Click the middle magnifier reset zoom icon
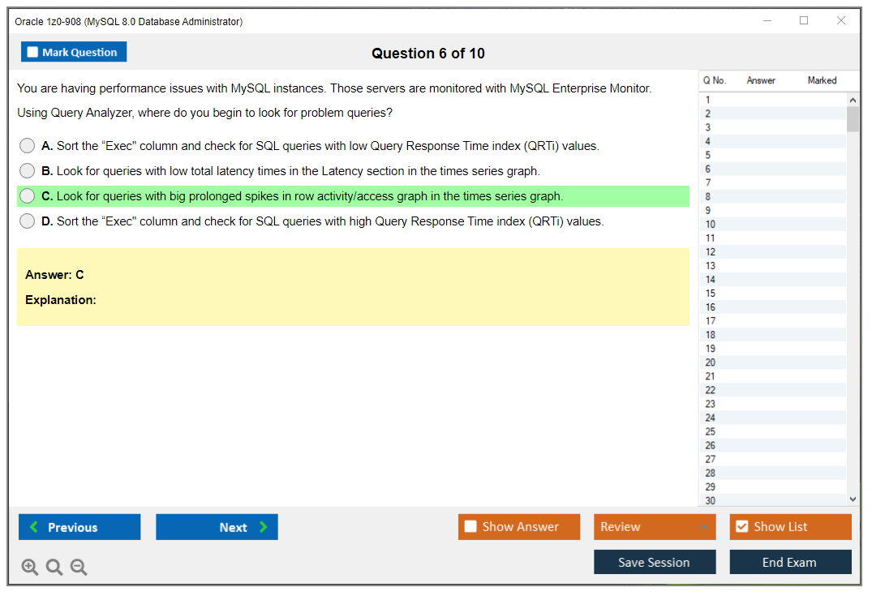872x596 pixels. [54, 567]
